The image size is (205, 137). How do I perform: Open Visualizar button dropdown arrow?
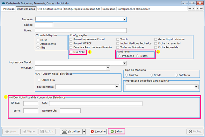click(84, 131)
